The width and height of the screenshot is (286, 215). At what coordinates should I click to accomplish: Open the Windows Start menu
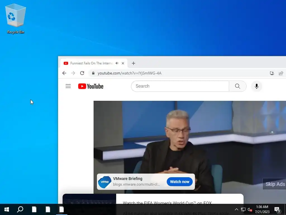click(7, 209)
